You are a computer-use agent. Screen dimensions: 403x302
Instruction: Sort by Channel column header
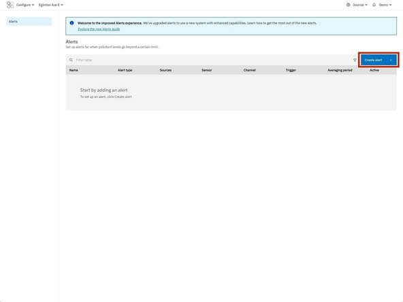tap(250, 70)
